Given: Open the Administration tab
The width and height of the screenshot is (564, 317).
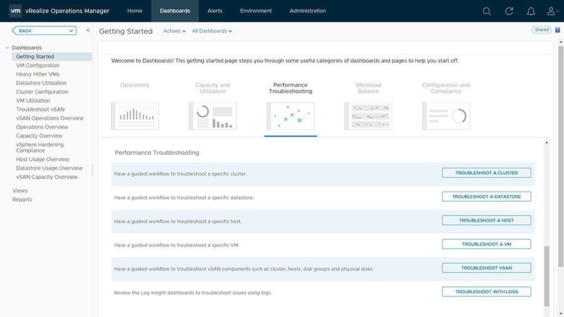Looking at the screenshot, I should coord(308,11).
